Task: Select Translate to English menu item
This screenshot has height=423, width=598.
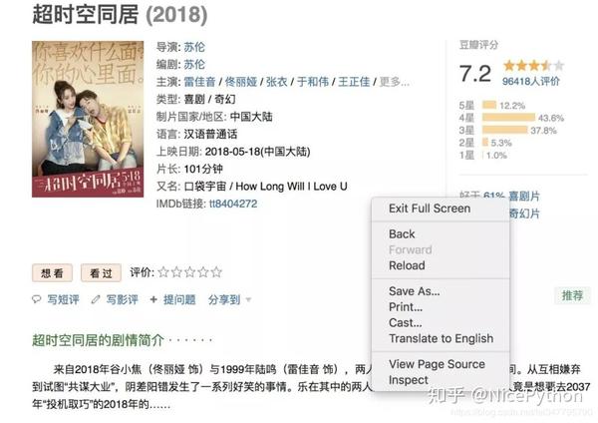Action: 441,338
